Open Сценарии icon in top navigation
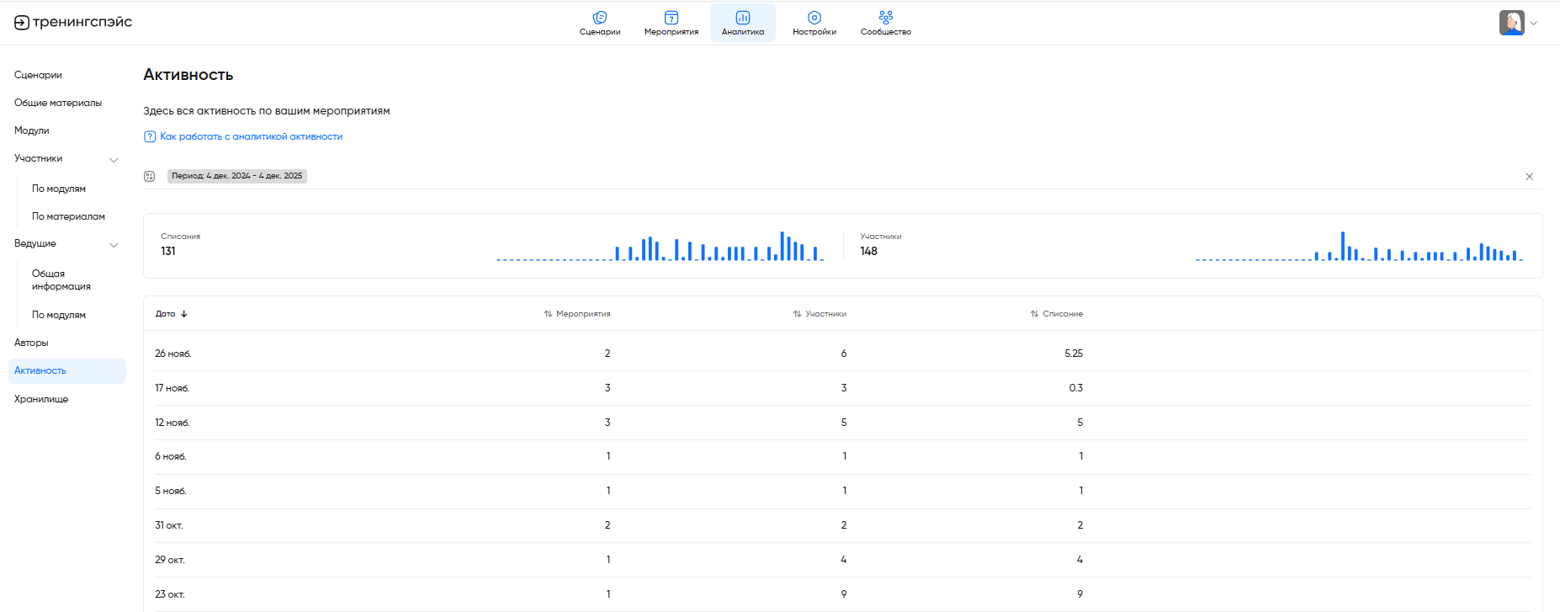Image resolution: width=1560 pixels, height=612 pixels. click(599, 18)
